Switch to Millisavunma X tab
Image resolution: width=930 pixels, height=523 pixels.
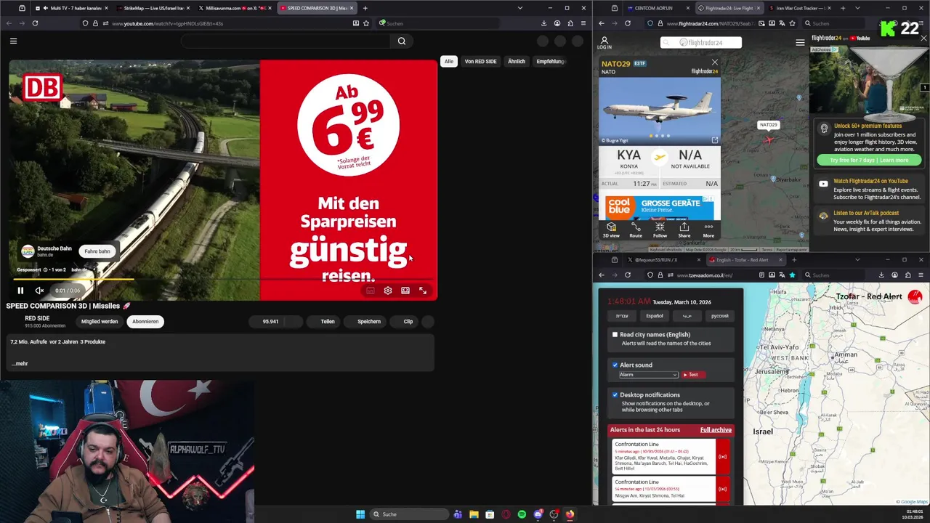[x=234, y=8]
